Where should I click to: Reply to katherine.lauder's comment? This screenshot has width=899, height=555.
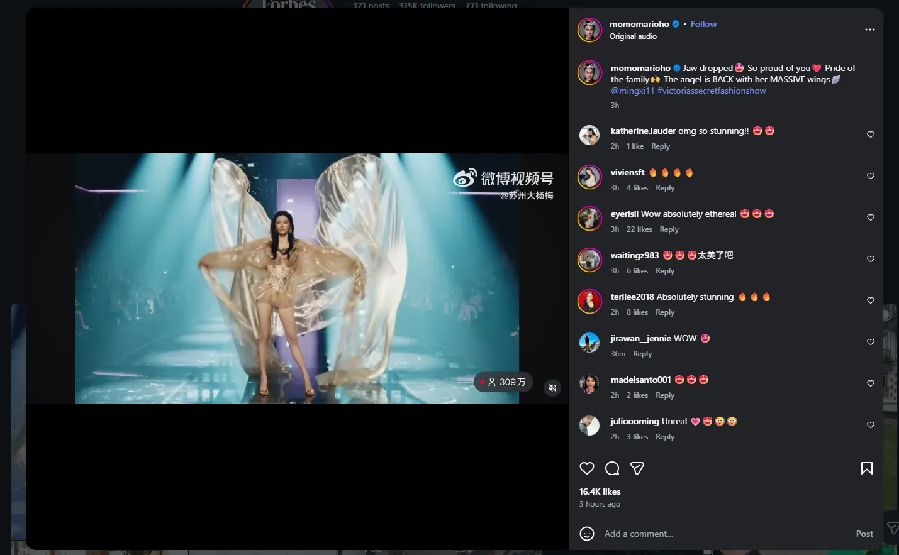pos(661,146)
